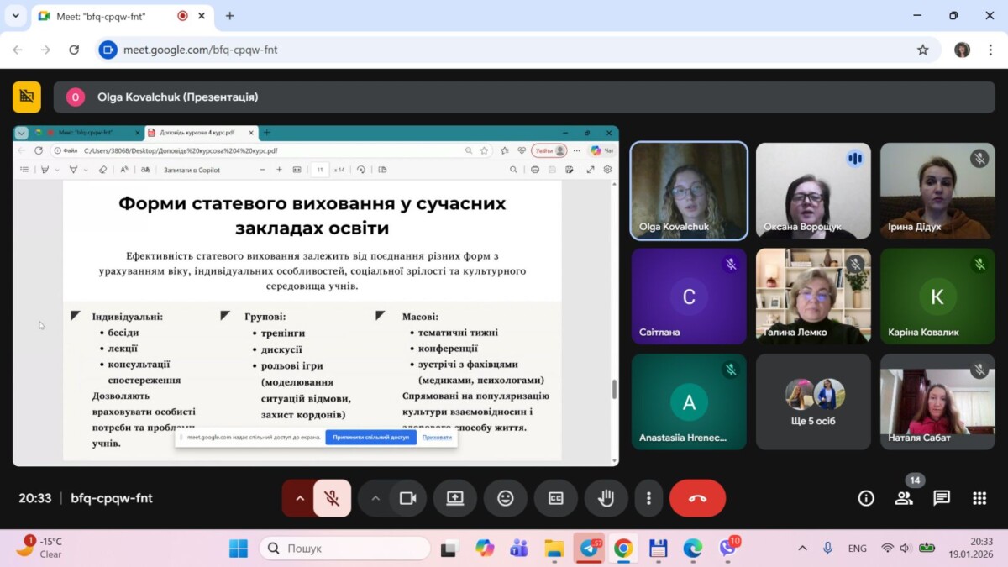Toggle the camera on or off
This screenshot has width=1008, height=567.
pyautogui.click(x=408, y=498)
